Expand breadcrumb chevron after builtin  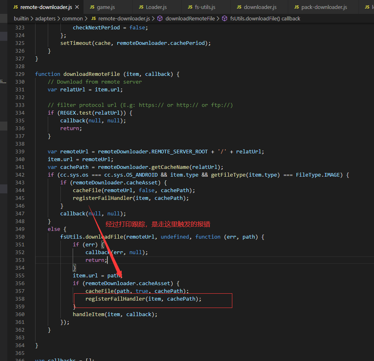click(32, 19)
